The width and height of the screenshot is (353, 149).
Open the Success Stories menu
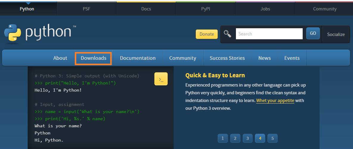click(x=227, y=58)
